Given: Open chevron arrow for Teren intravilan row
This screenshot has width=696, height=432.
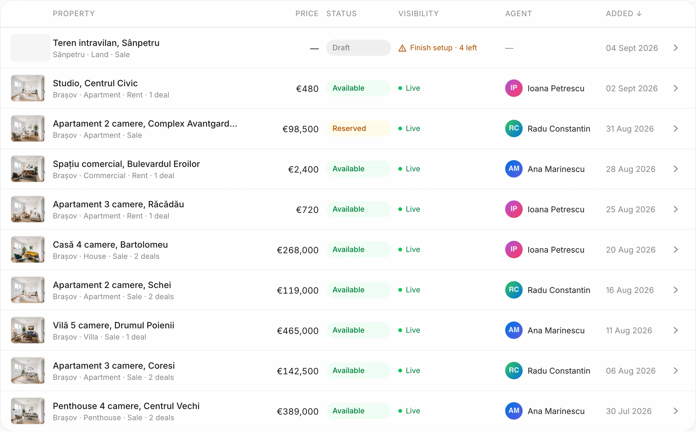Looking at the screenshot, I should click(676, 48).
